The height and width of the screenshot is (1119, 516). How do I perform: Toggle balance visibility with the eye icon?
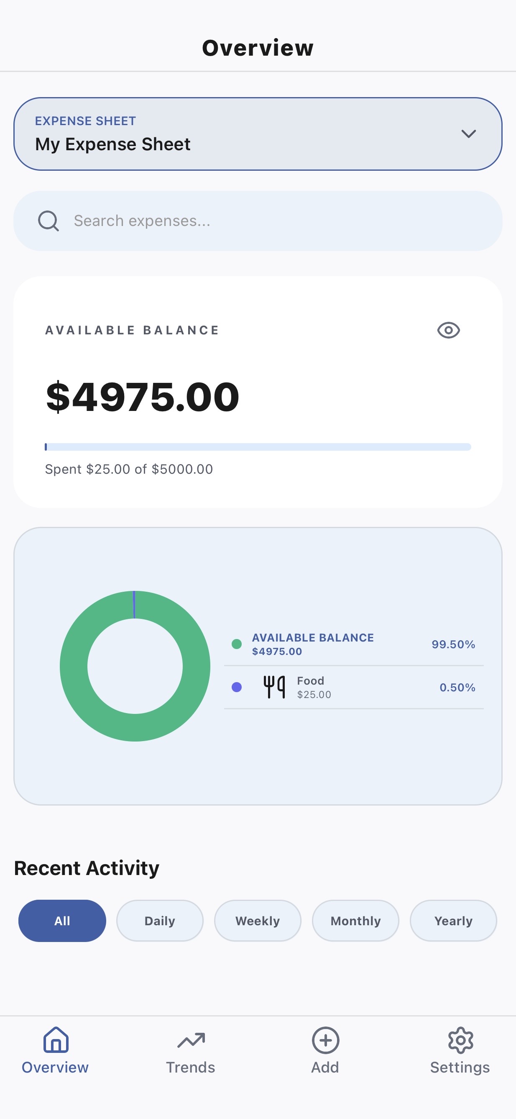point(448,330)
